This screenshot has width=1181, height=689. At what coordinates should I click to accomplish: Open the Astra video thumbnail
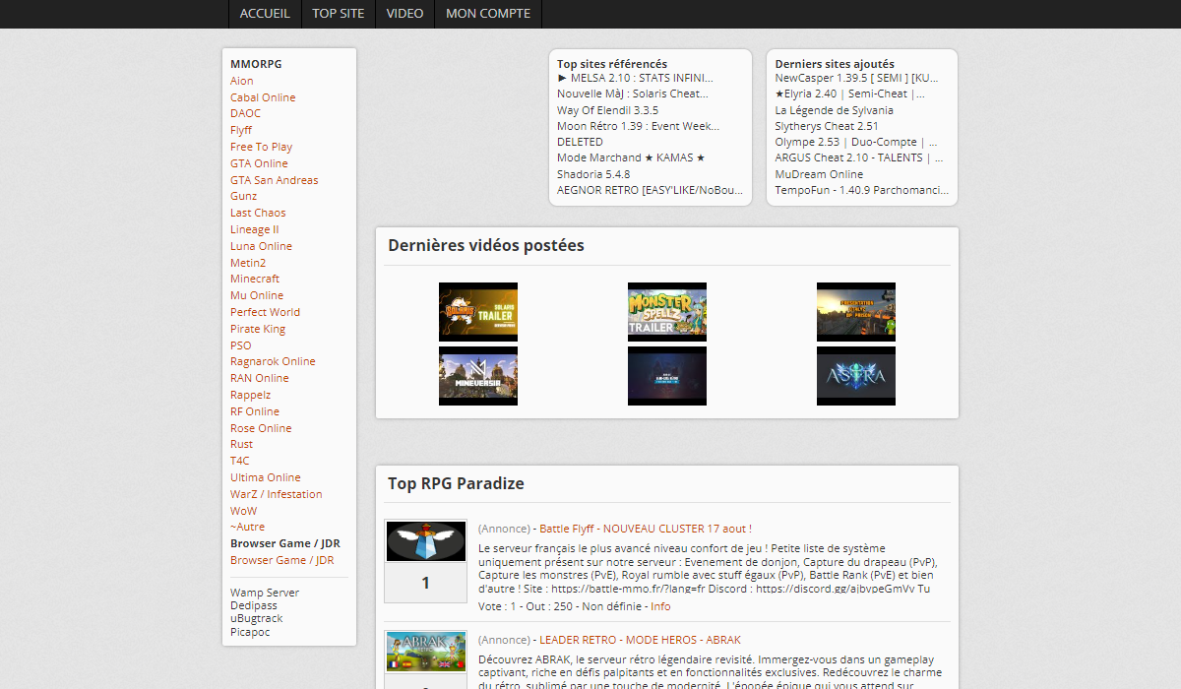[x=855, y=375]
